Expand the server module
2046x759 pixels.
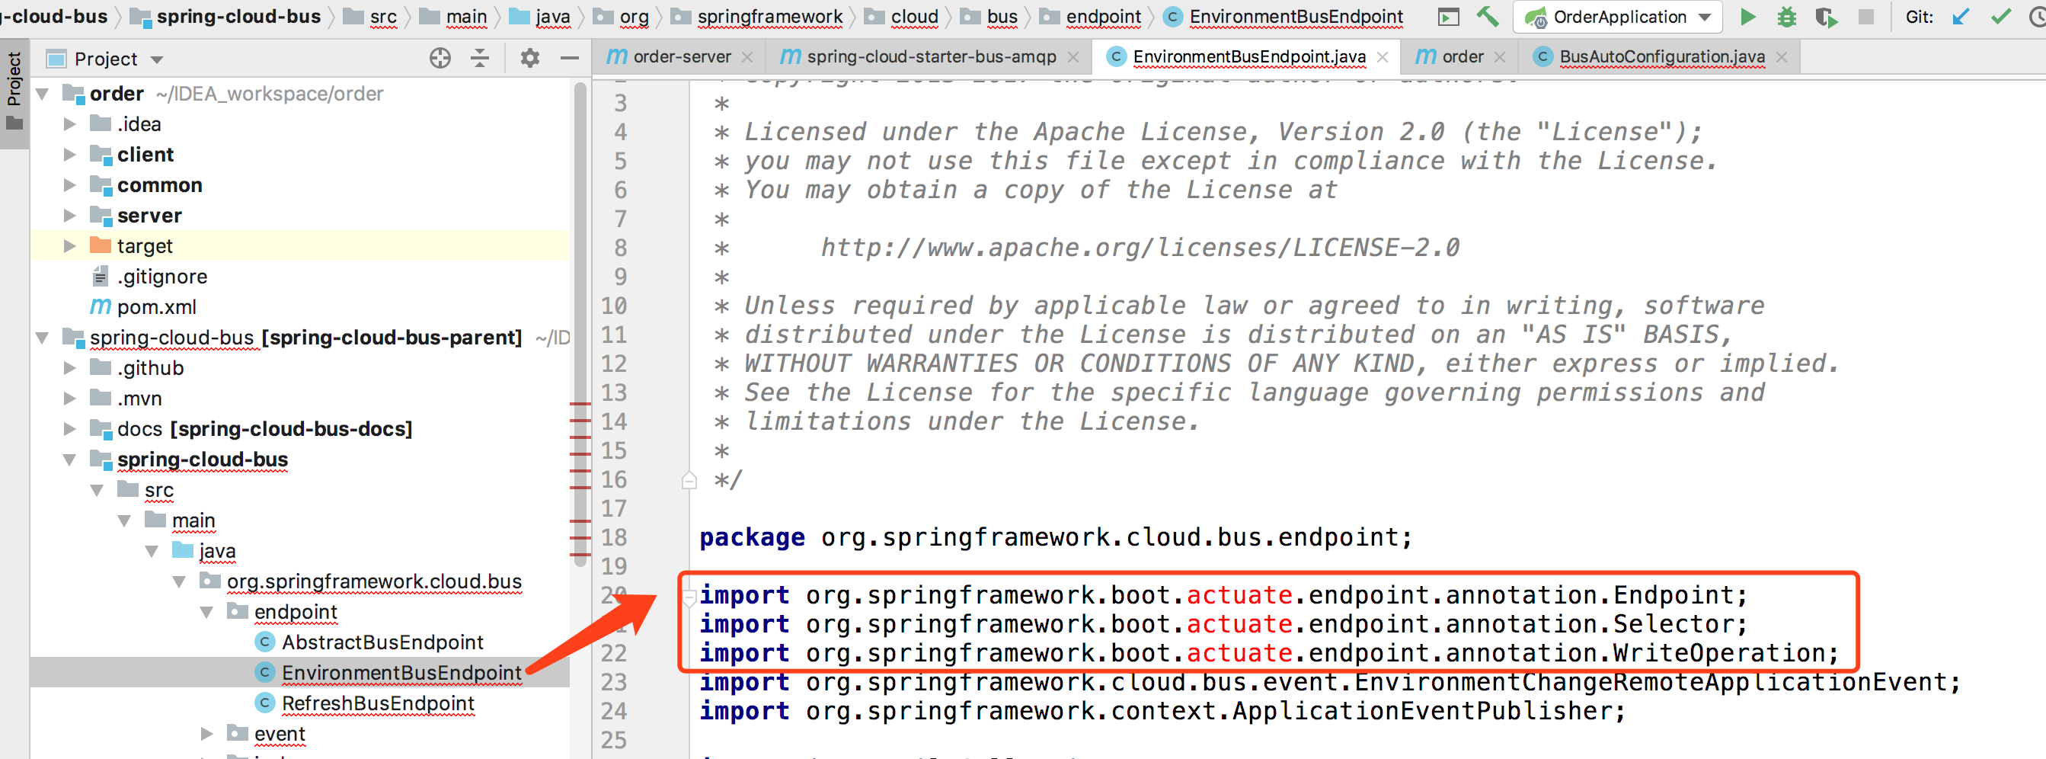coord(70,216)
